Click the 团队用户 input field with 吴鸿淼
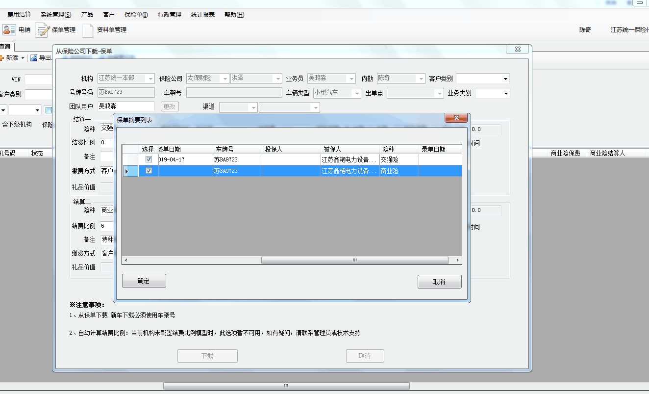This screenshot has width=649, height=394. pyautogui.click(x=126, y=106)
